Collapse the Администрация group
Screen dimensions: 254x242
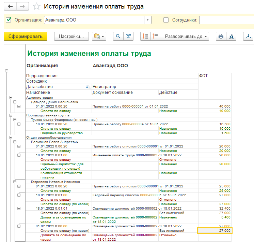(x=10, y=97)
